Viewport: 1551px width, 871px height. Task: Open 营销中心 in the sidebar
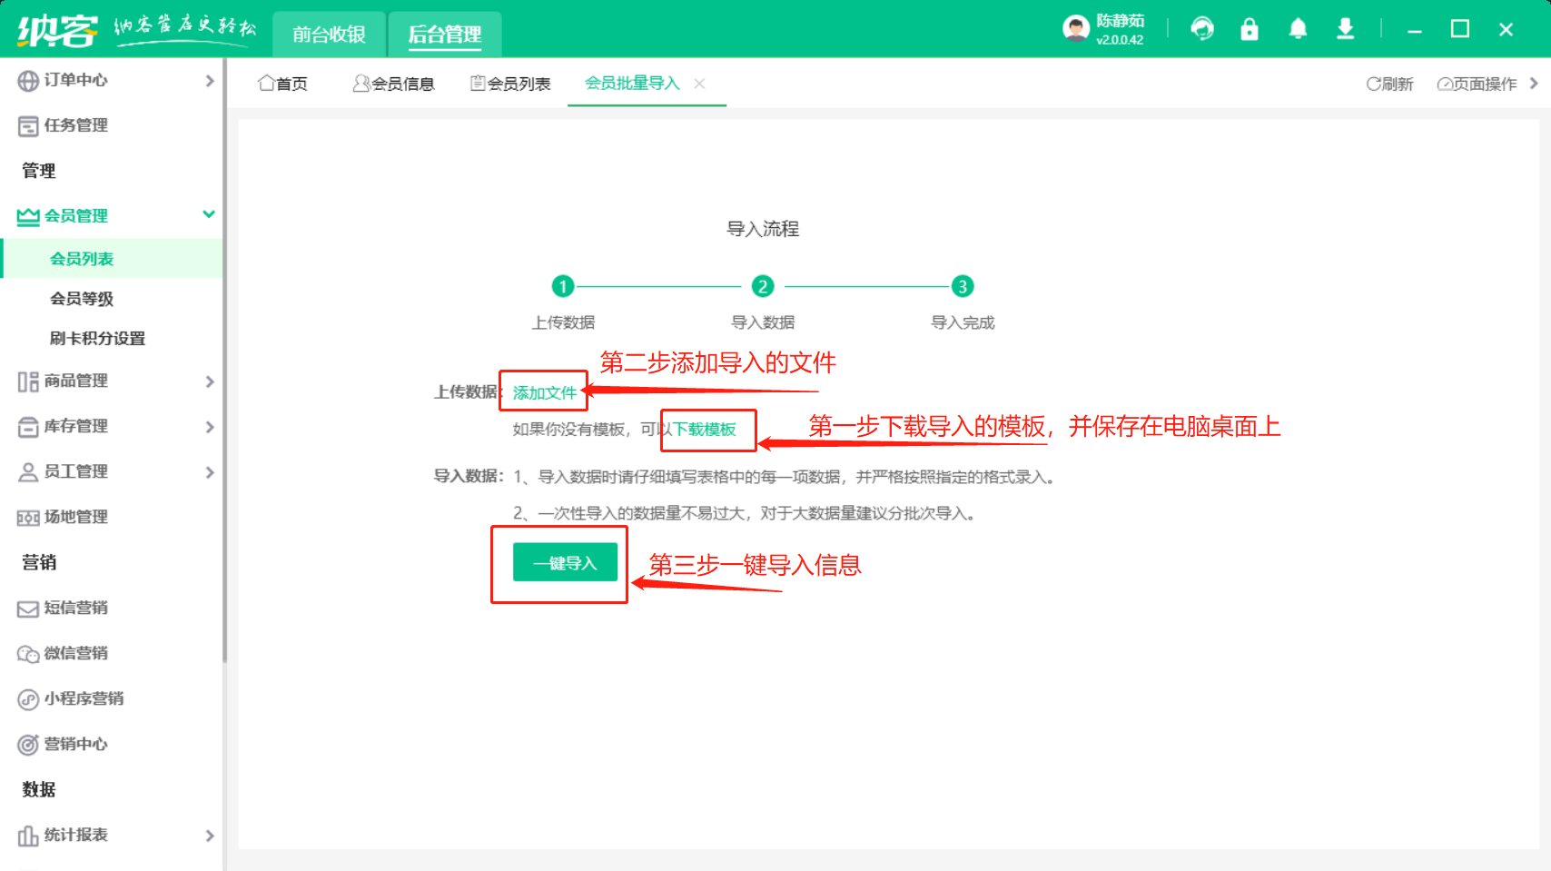[x=76, y=744]
